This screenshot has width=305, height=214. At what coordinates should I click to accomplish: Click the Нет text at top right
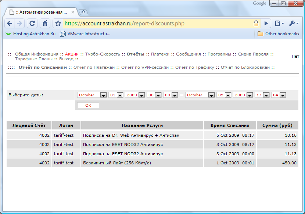click(x=295, y=56)
